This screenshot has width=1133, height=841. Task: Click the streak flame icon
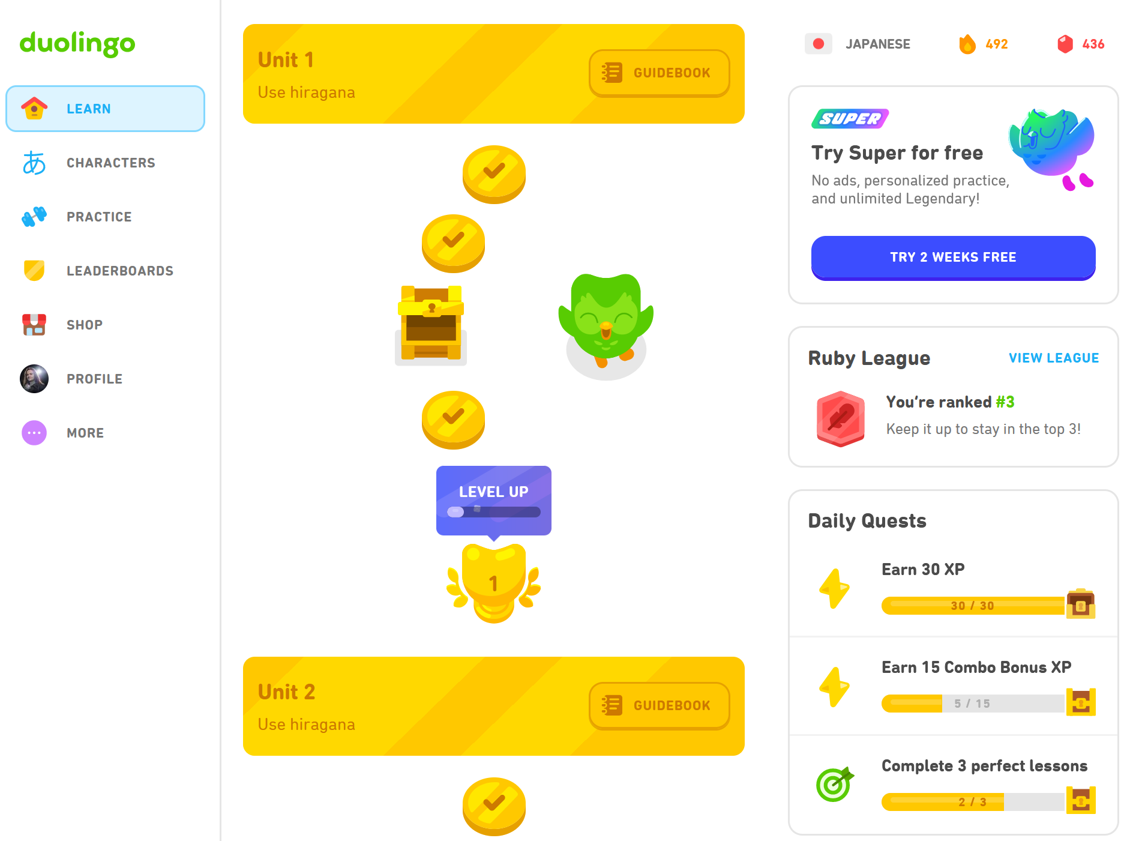tap(967, 44)
